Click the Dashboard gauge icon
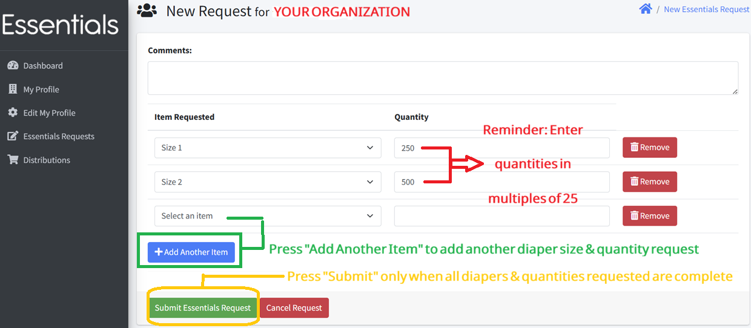The image size is (751, 328). [x=13, y=65]
